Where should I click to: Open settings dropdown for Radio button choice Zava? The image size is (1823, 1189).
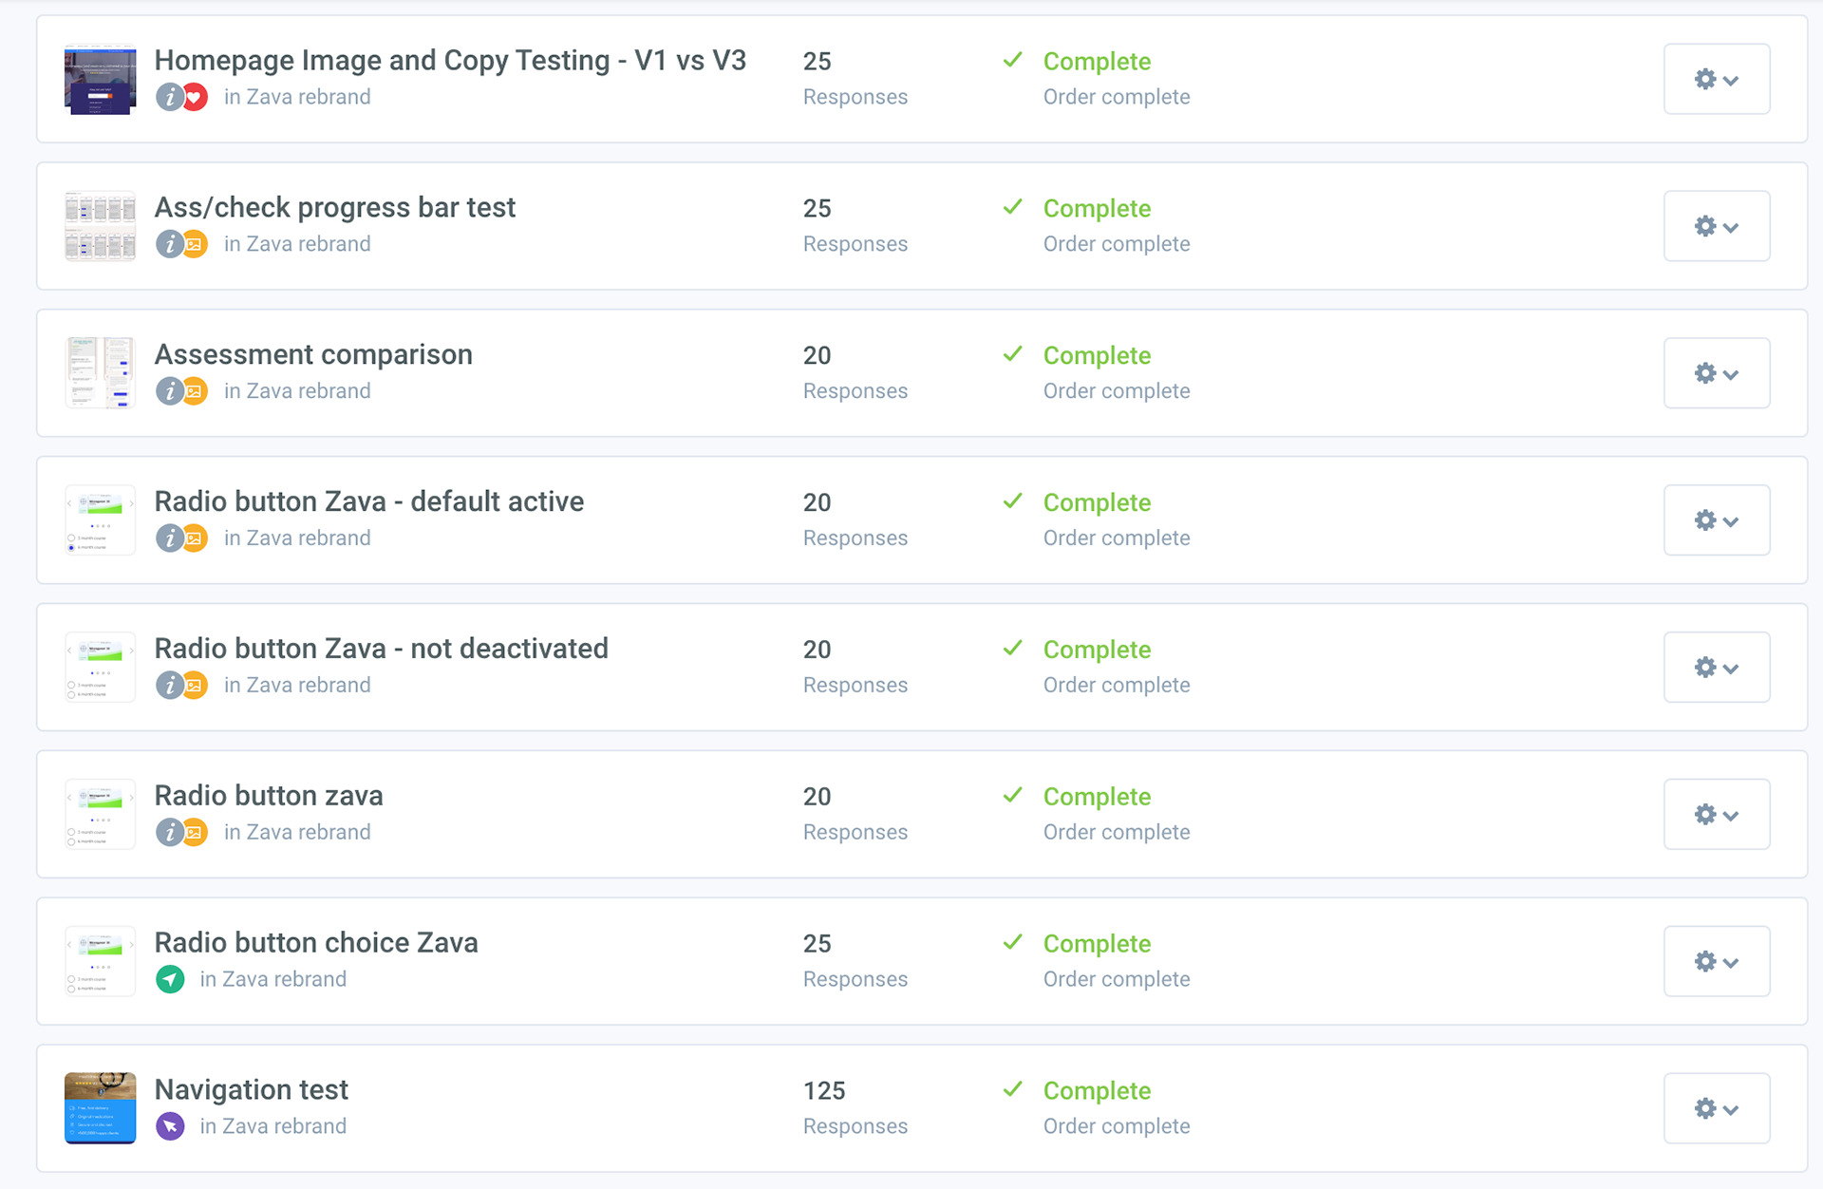tap(1717, 961)
